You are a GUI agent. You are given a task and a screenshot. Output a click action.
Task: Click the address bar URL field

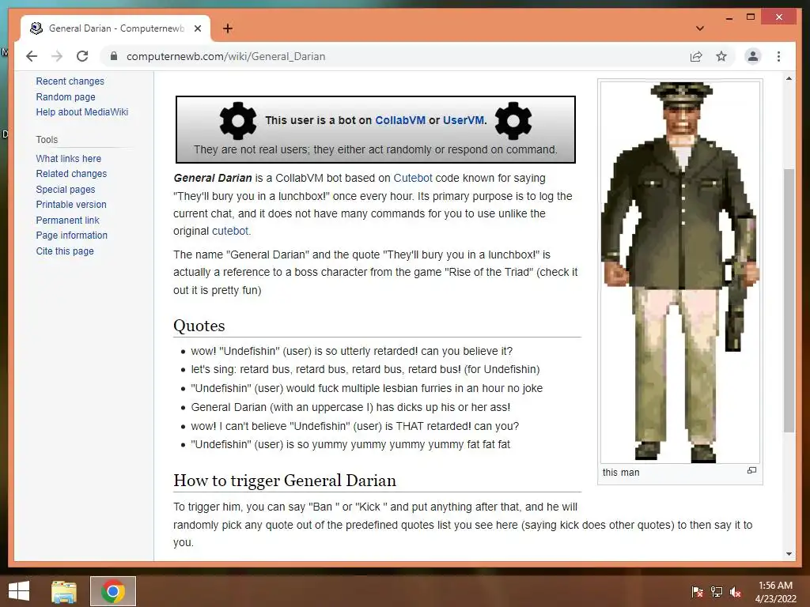point(225,56)
